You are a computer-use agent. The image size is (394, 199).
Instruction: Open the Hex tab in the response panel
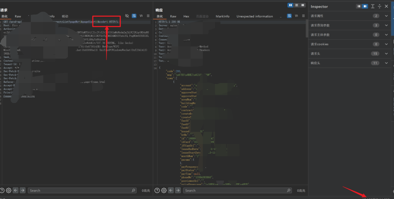coord(186,16)
